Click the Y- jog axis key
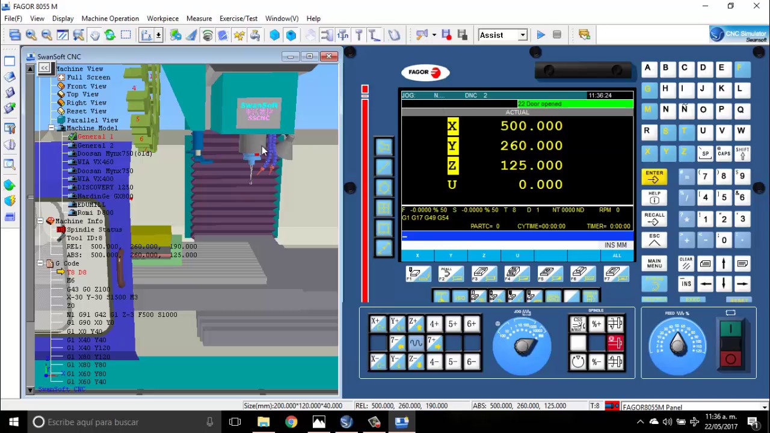The height and width of the screenshot is (433, 770). click(396, 361)
